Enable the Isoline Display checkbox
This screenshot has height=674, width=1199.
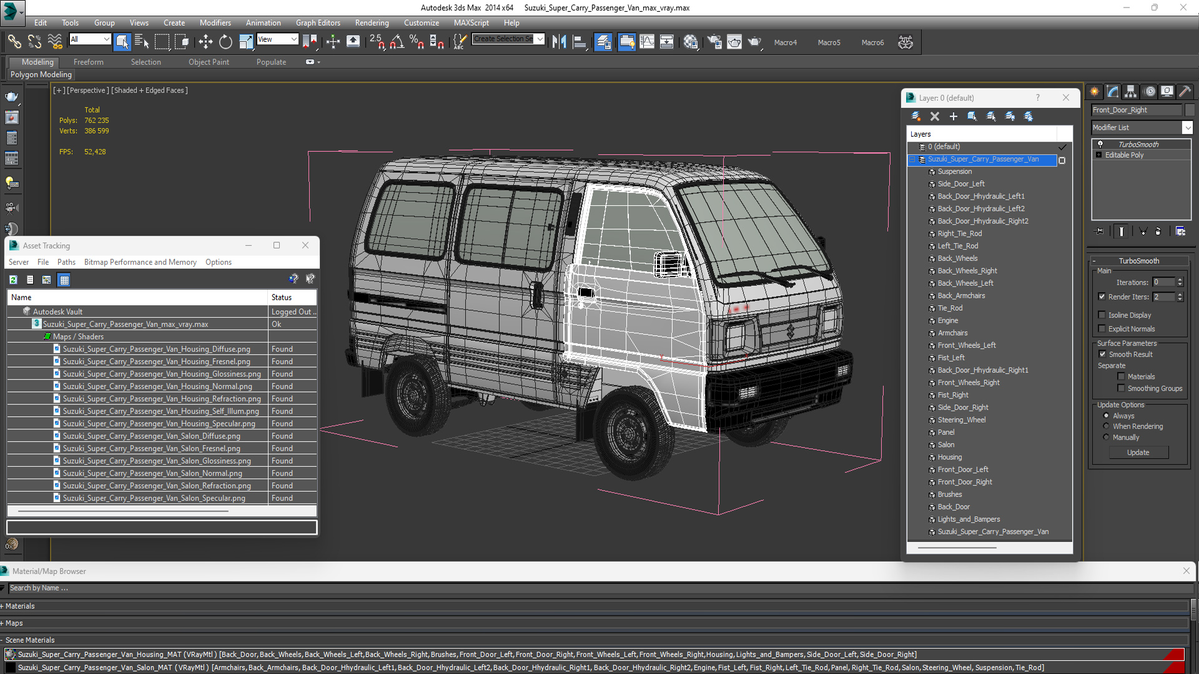tap(1102, 315)
